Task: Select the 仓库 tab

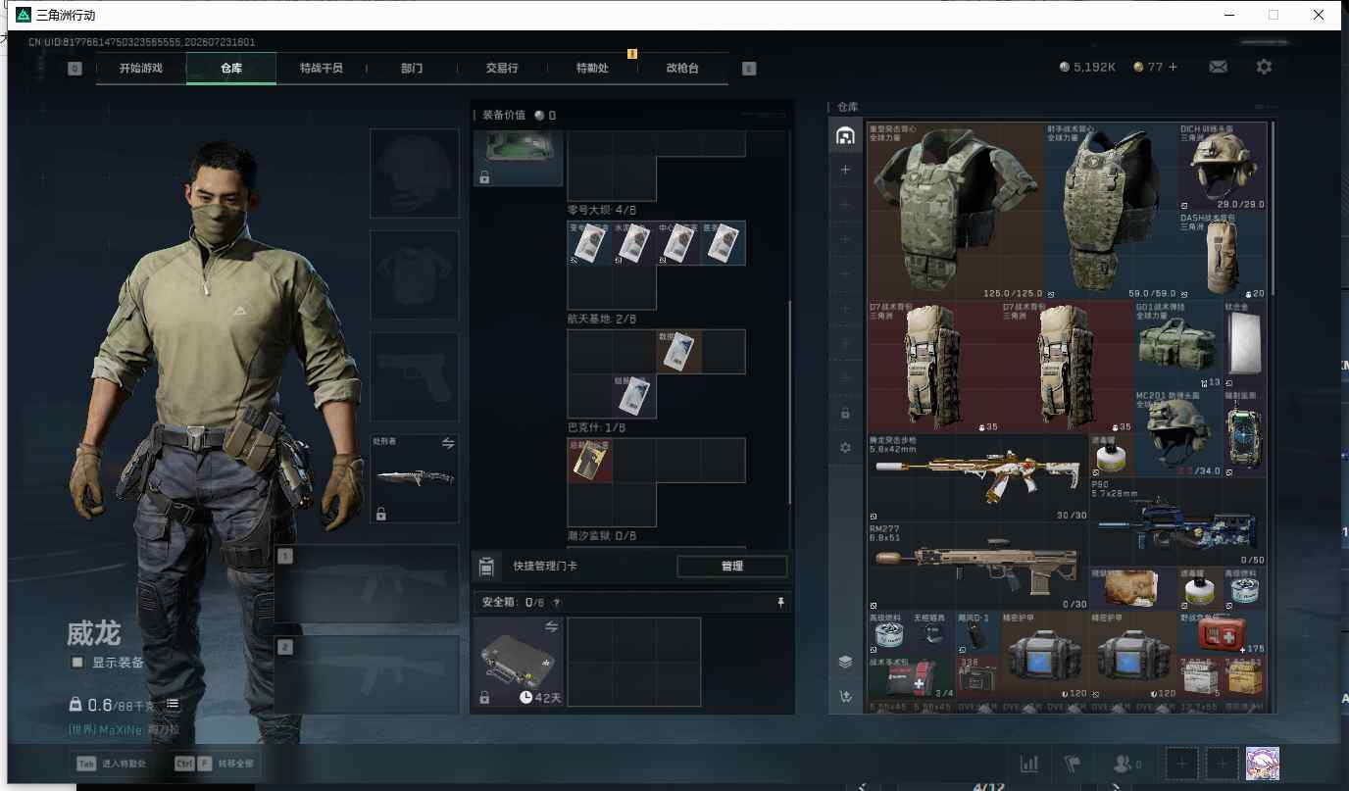Action: [x=230, y=69]
